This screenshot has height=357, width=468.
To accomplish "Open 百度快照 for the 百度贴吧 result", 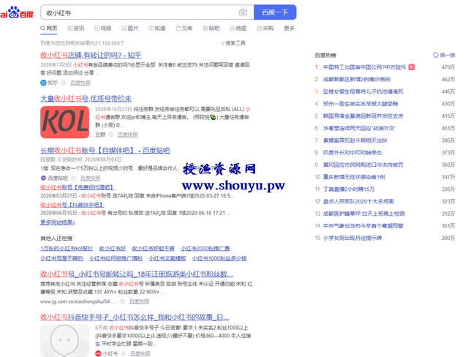I will [x=90, y=178].
